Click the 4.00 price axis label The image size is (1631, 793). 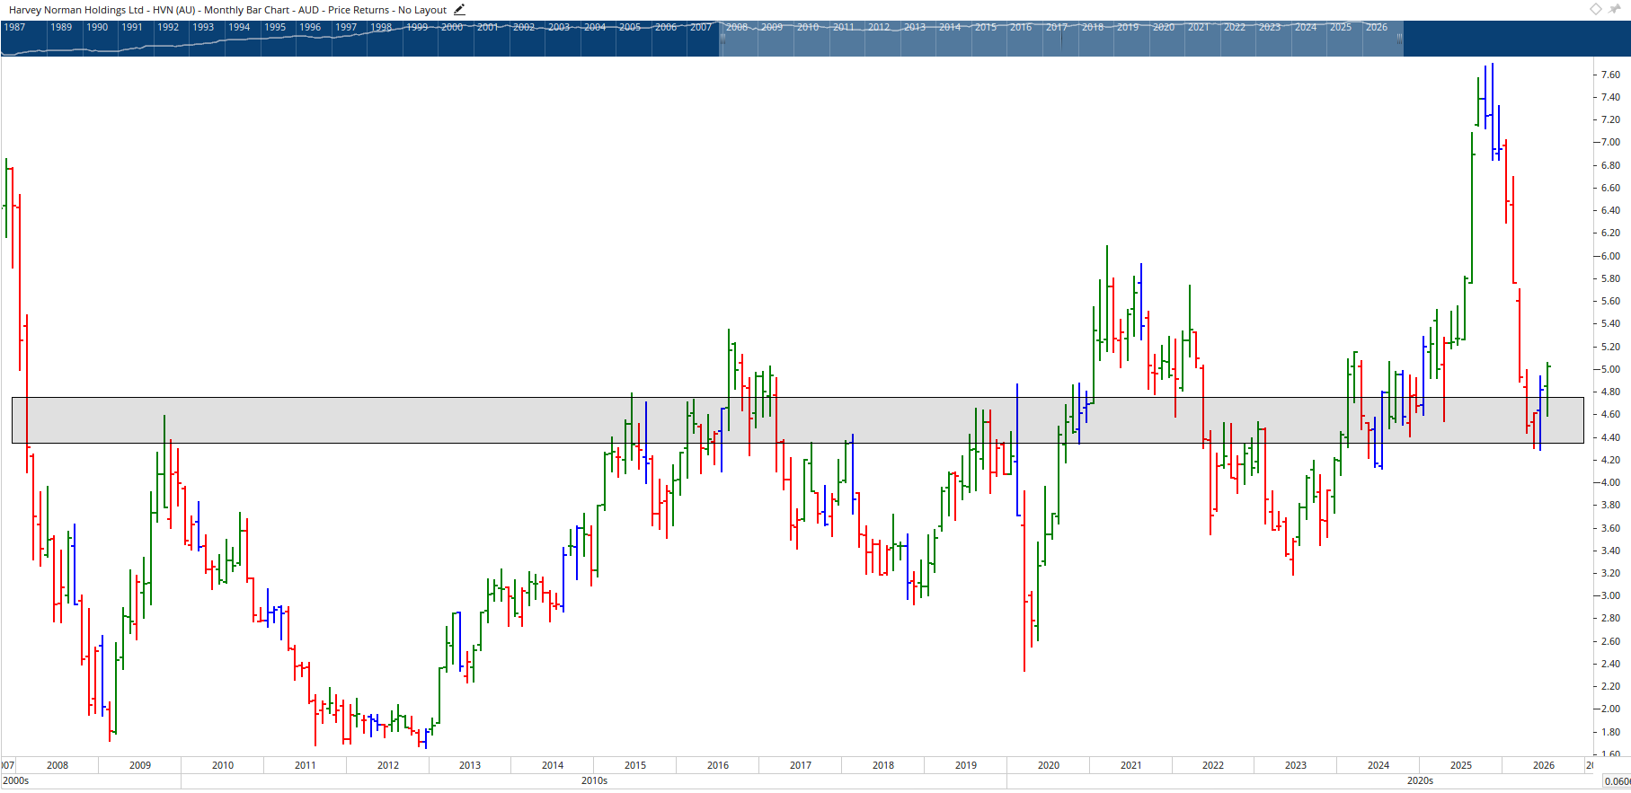1610,482
